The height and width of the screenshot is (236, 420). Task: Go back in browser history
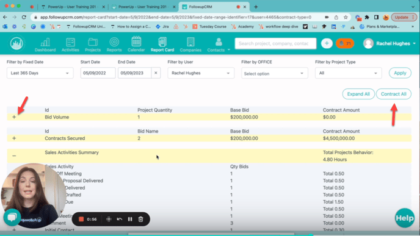pos(5,17)
